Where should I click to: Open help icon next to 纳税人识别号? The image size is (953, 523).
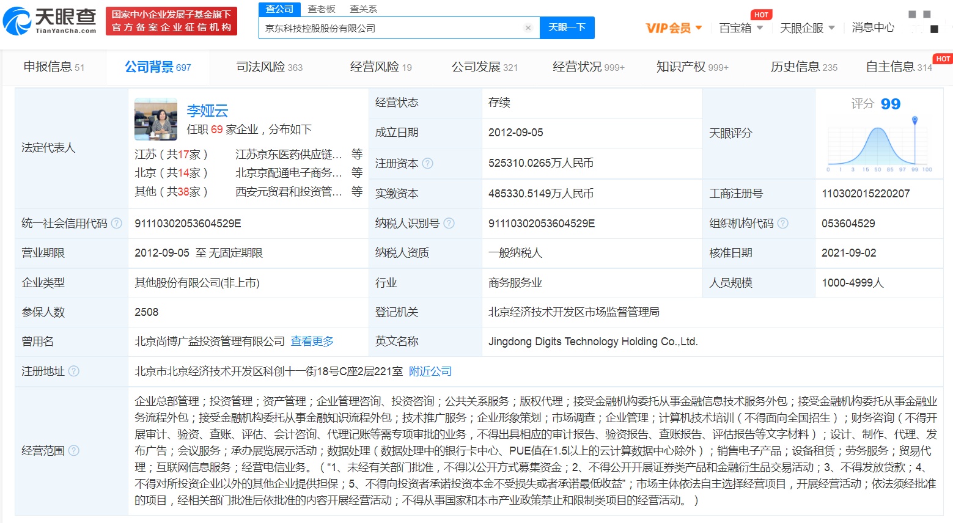pyautogui.click(x=449, y=224)
